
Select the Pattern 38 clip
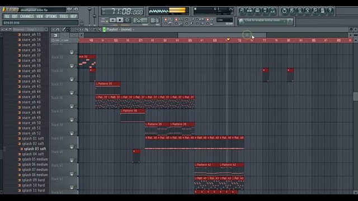[x=133, y=115]
